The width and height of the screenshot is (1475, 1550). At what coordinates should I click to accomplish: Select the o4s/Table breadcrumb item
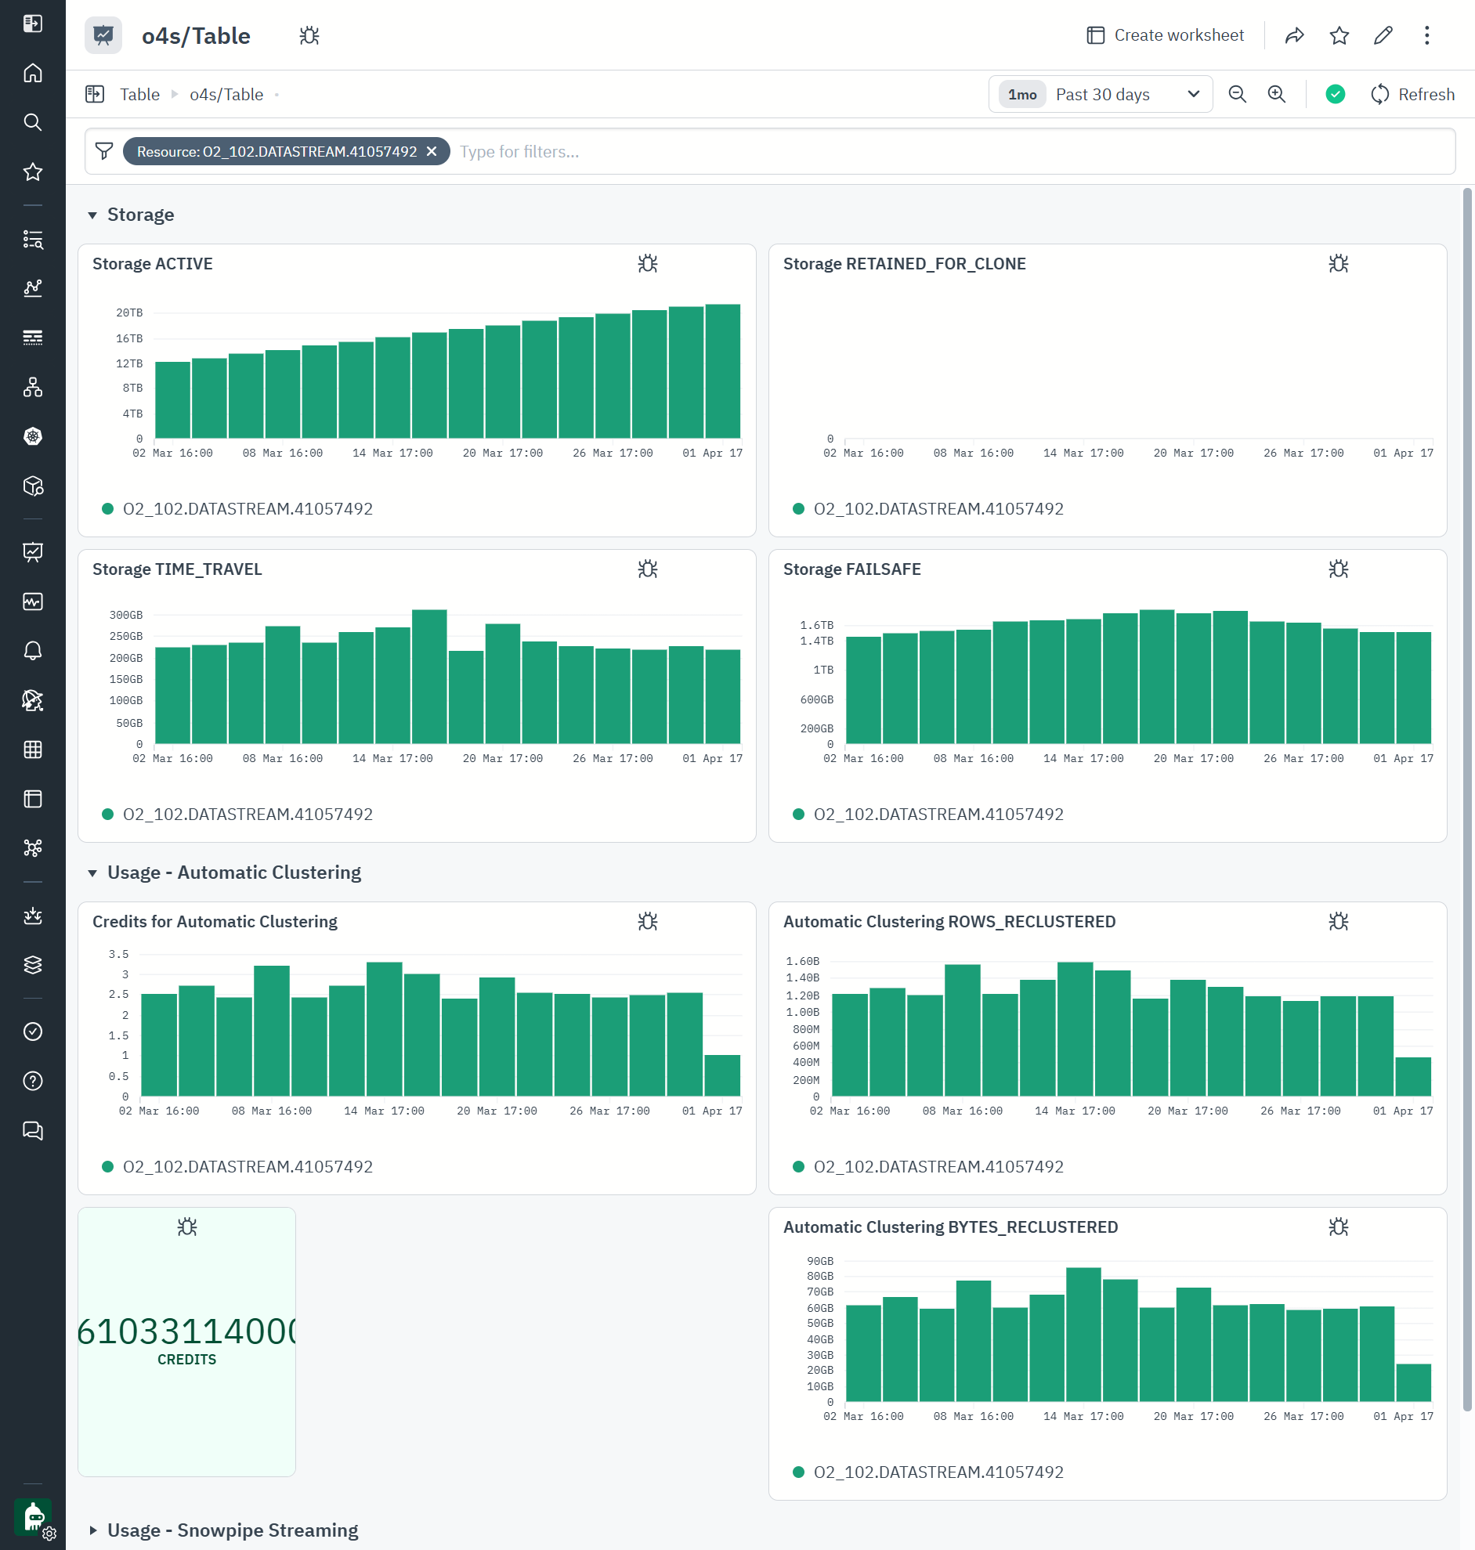(226, 94)
